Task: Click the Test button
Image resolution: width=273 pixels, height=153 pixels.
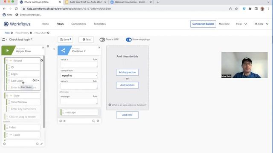Action: click(x=86, y=40)
